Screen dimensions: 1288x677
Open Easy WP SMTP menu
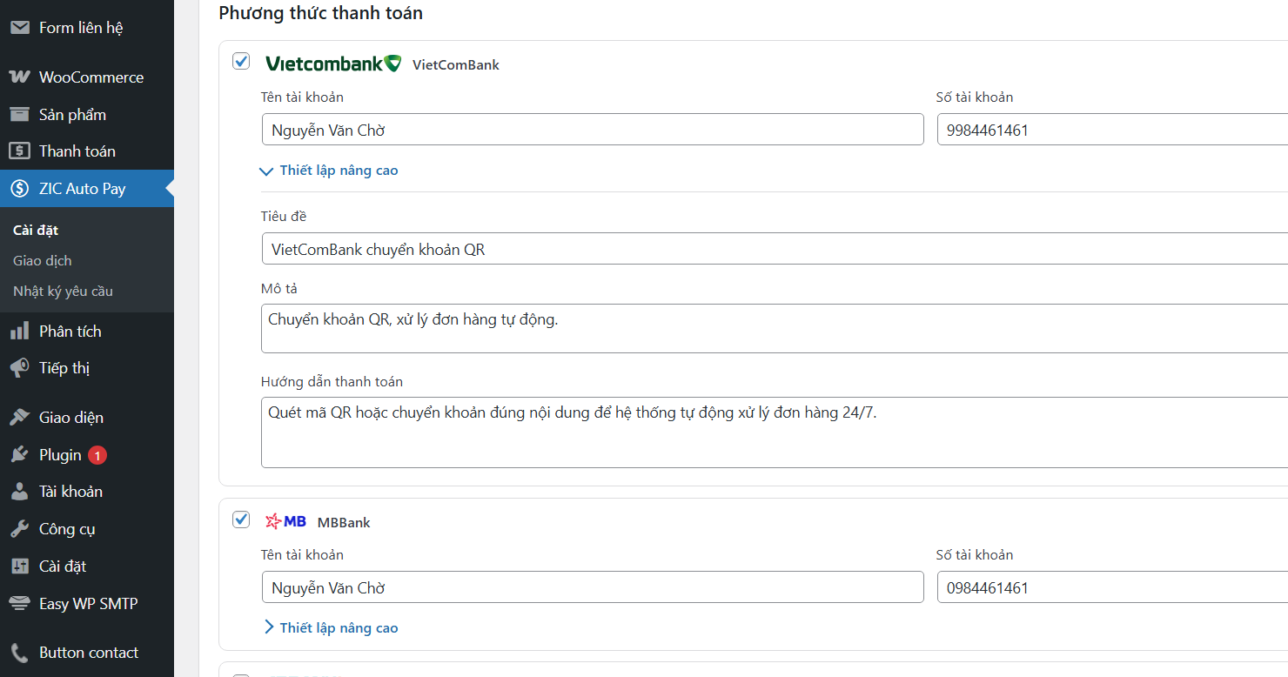[87, 604]
